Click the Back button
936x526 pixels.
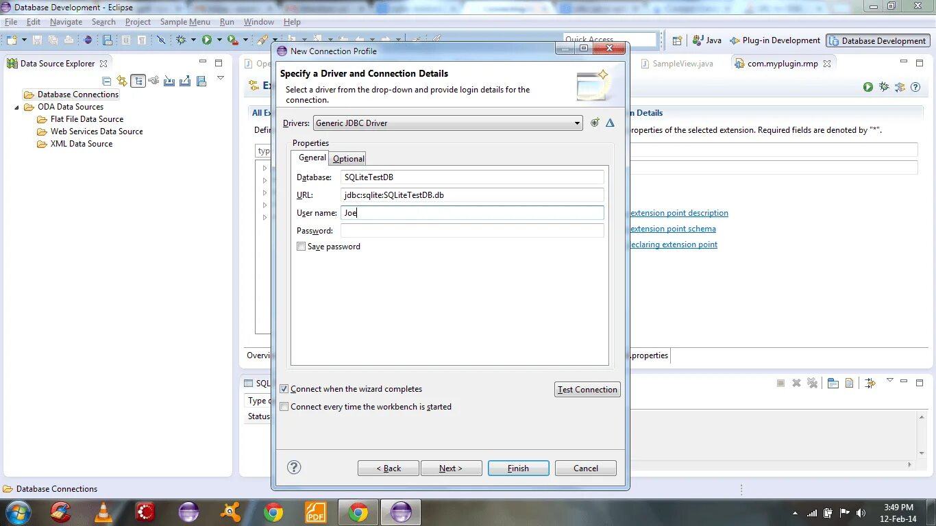pyautogui.click(x=389, y=468)
